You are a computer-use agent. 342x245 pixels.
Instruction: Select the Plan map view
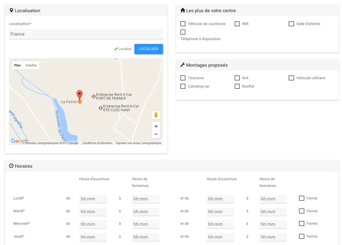point(17,65)
